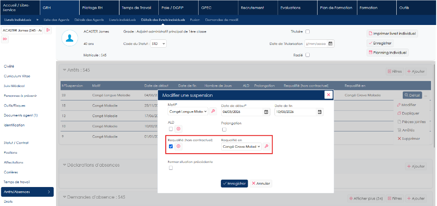This screenshot has width=437, height=206.
Task: Switch to Demandes de modif. tab
Action: coord(222,20)
